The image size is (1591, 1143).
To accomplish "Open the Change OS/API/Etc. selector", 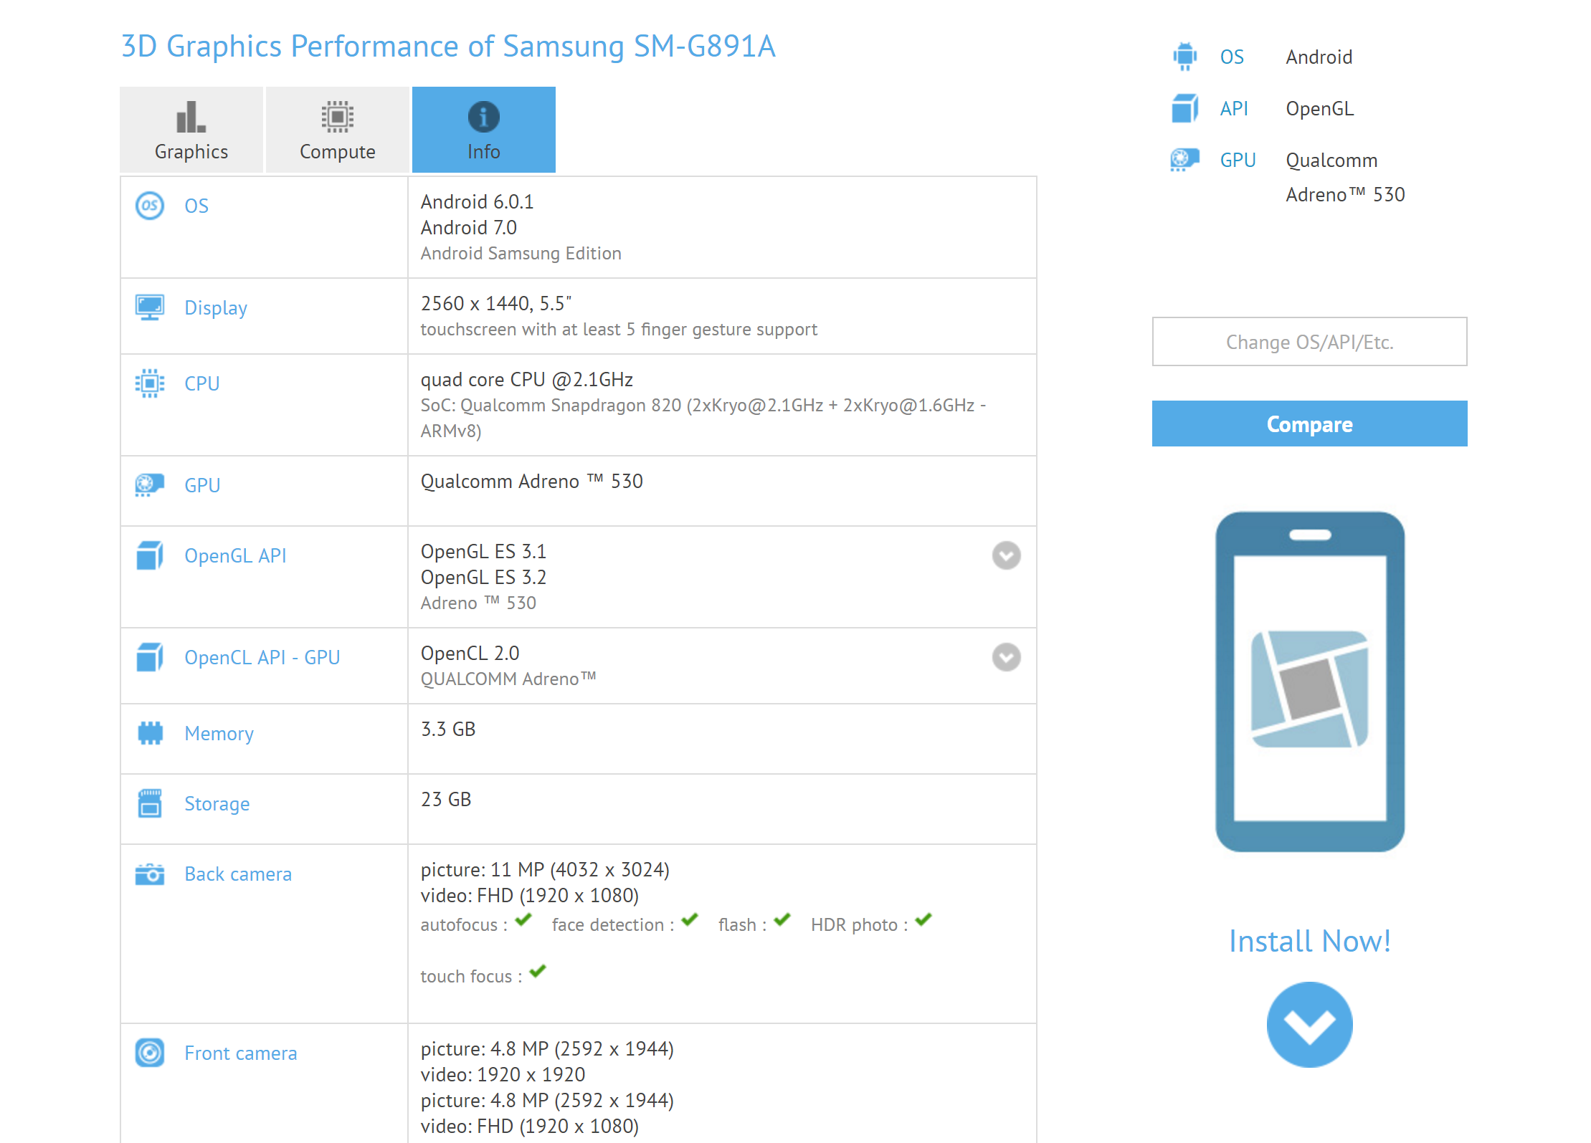I will pyautogui.click(x=1309, y=342).
